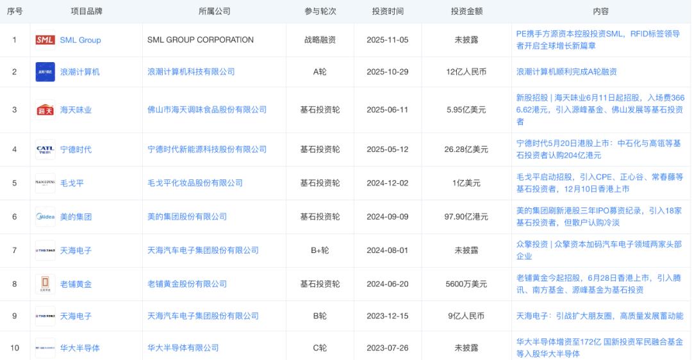Open the 美的集团 brand name link

click(76, 217)
